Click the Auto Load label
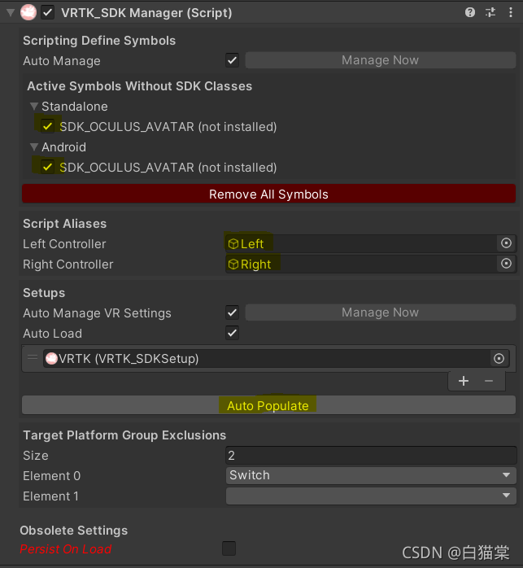This screenshot has height=568, width=523. pyautogui.click(x=53, y=334)
